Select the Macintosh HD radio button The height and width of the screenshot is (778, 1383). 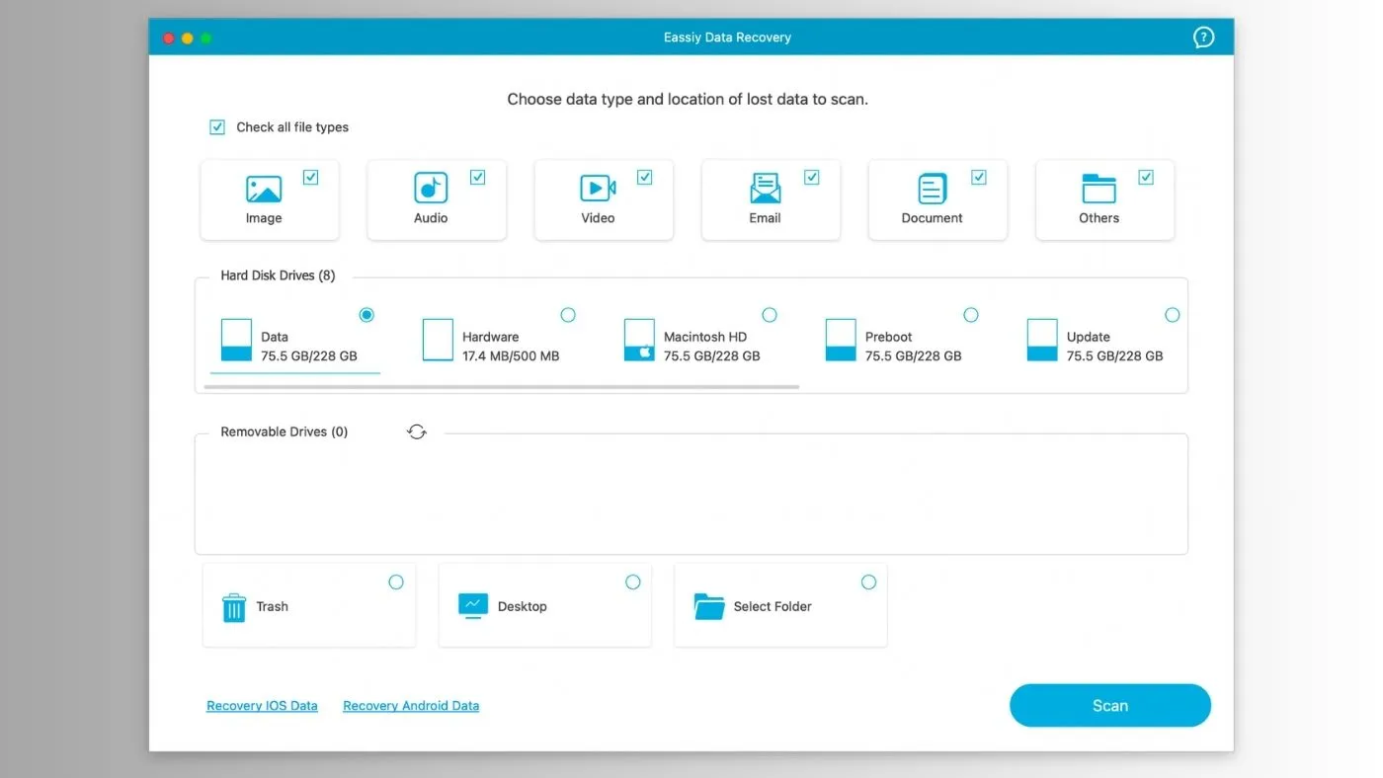[x=770, y=315]
